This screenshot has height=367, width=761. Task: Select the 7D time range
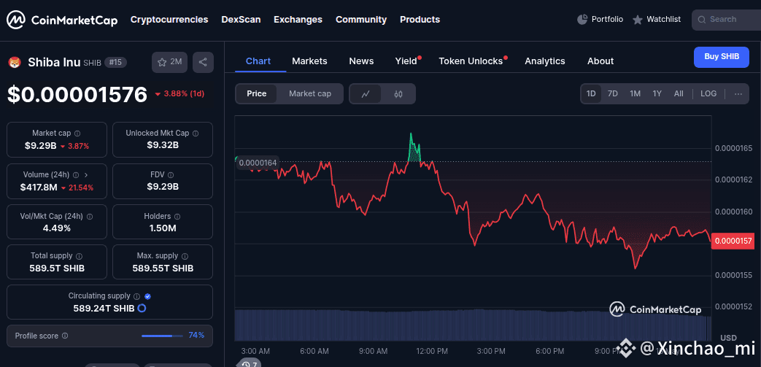pos(613,93)
